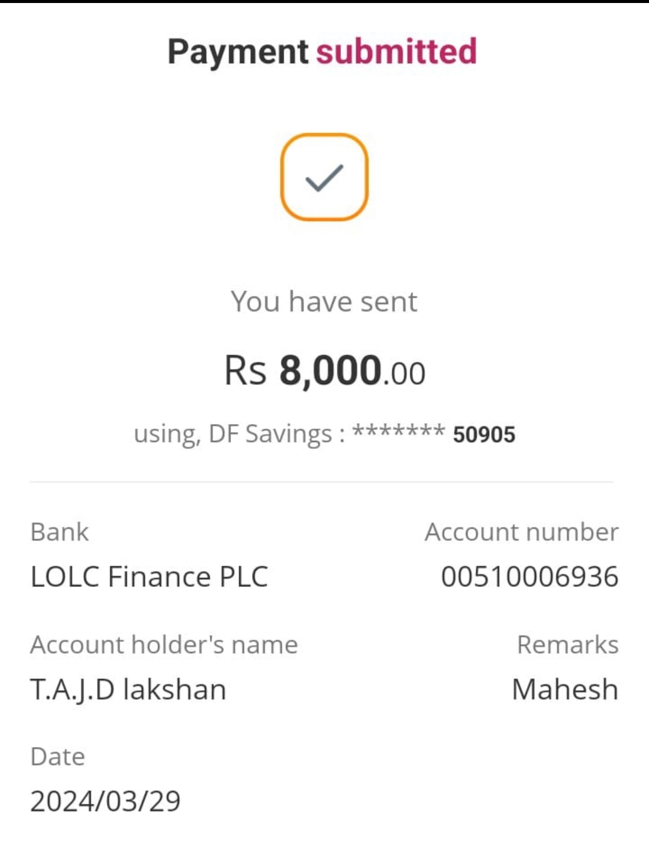
Task: Click the "Date" field label
Action: click(x=58, y=757)
